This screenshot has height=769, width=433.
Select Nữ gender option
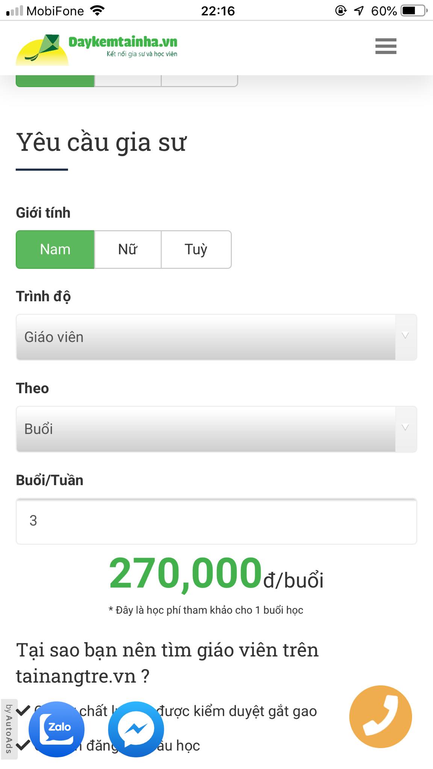pos(128,249)
